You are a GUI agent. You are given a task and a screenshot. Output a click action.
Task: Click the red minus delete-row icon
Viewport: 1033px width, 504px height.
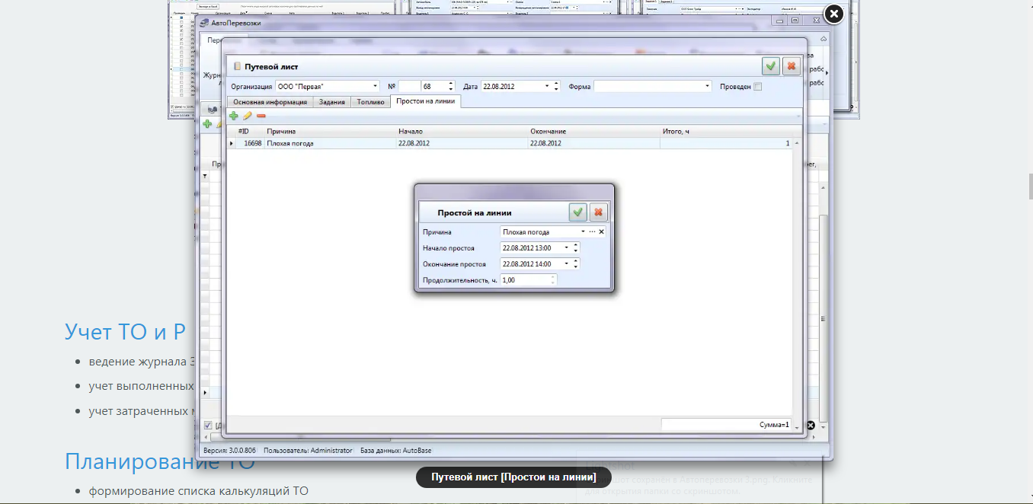(261, 116)
